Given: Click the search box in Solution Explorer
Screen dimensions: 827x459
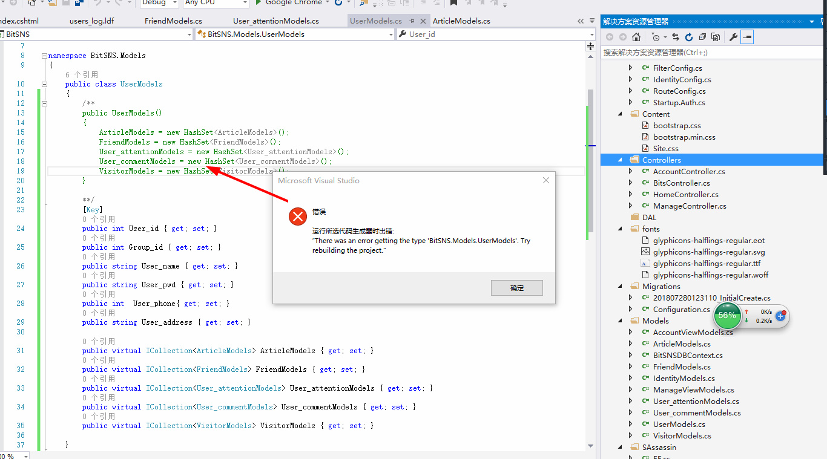Looking at the screenshot, I should 713,53.
